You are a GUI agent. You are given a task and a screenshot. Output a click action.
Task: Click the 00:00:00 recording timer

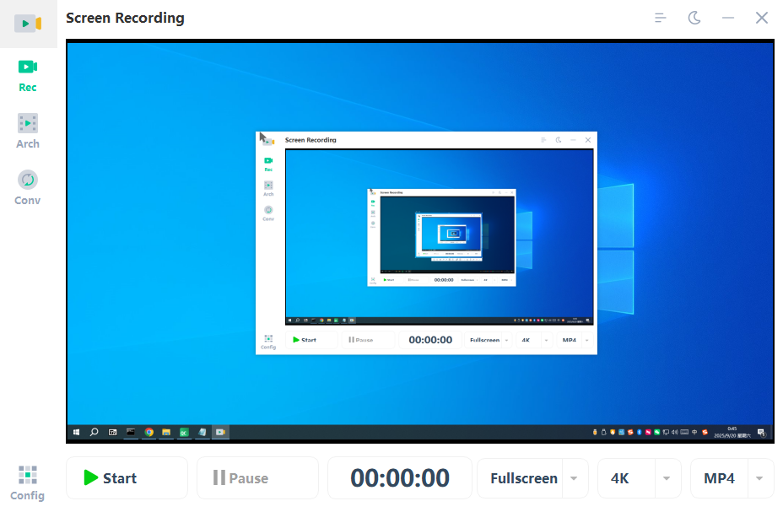click(400, 478)
